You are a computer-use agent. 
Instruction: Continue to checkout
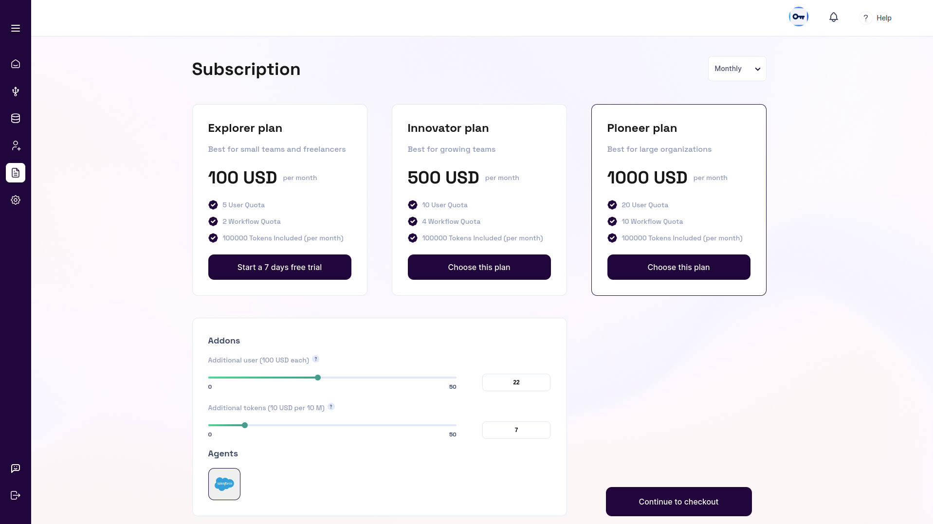(678, 502)
